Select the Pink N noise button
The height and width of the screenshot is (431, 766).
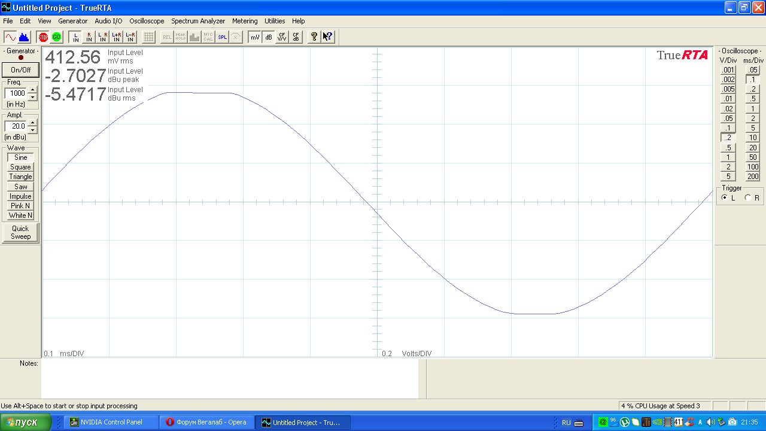click(20, 206)
